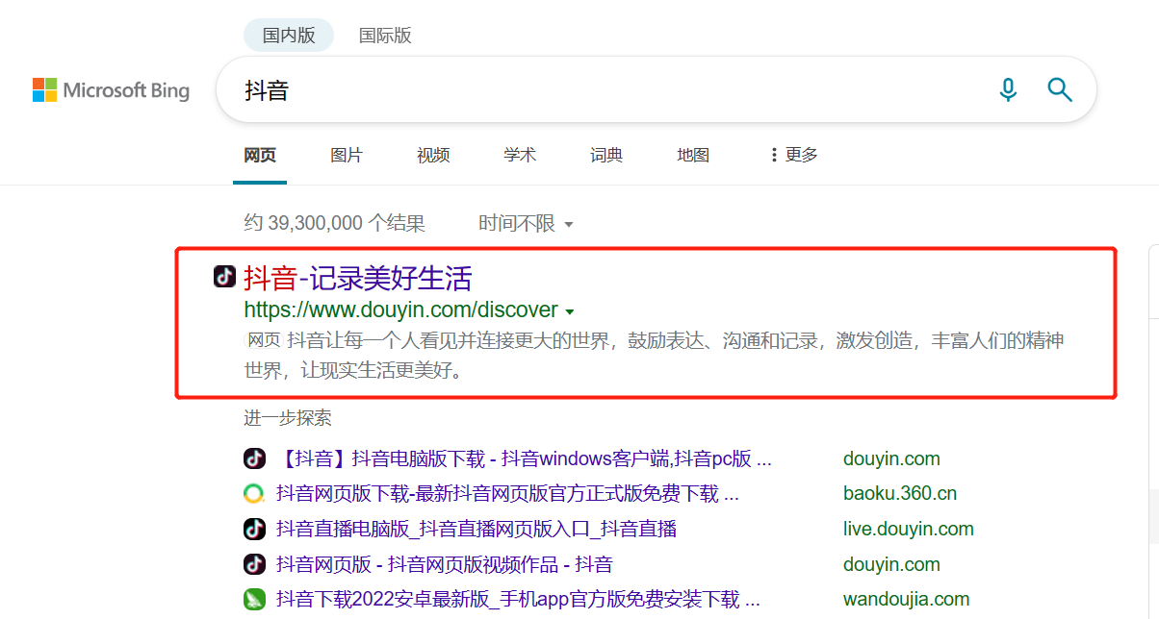Expand the 更多 menu with three dots

793,155
